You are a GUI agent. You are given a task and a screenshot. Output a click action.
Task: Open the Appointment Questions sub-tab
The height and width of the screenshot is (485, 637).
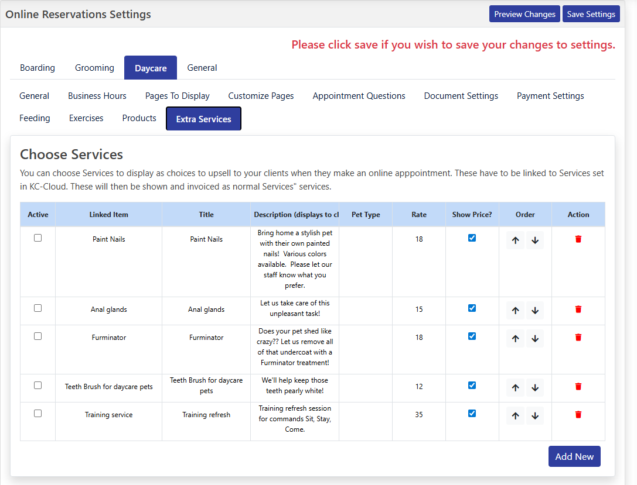(x=359, y=96)
